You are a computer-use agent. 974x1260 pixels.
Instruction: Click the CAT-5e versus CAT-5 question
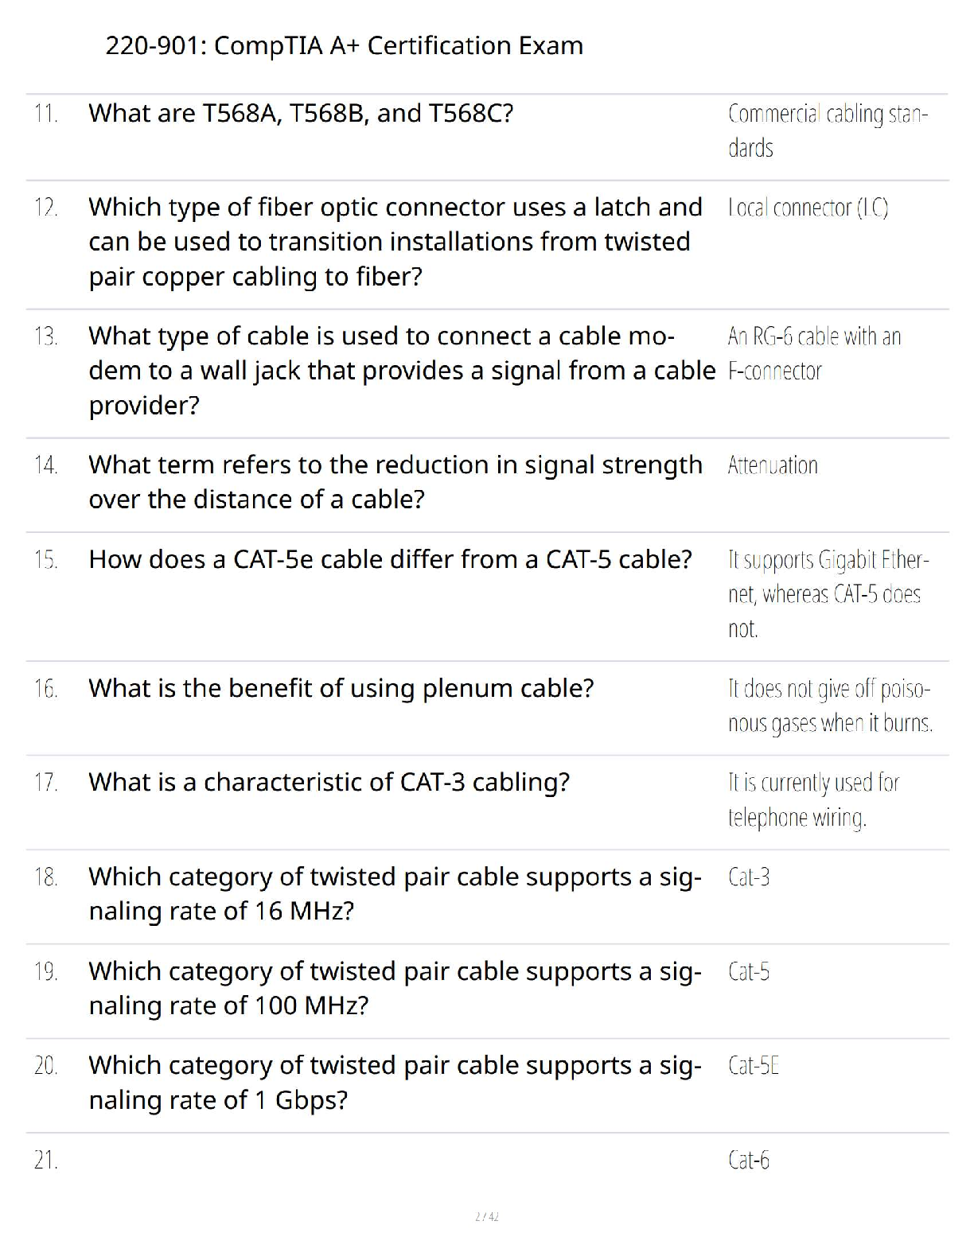[x=390, y=560]
